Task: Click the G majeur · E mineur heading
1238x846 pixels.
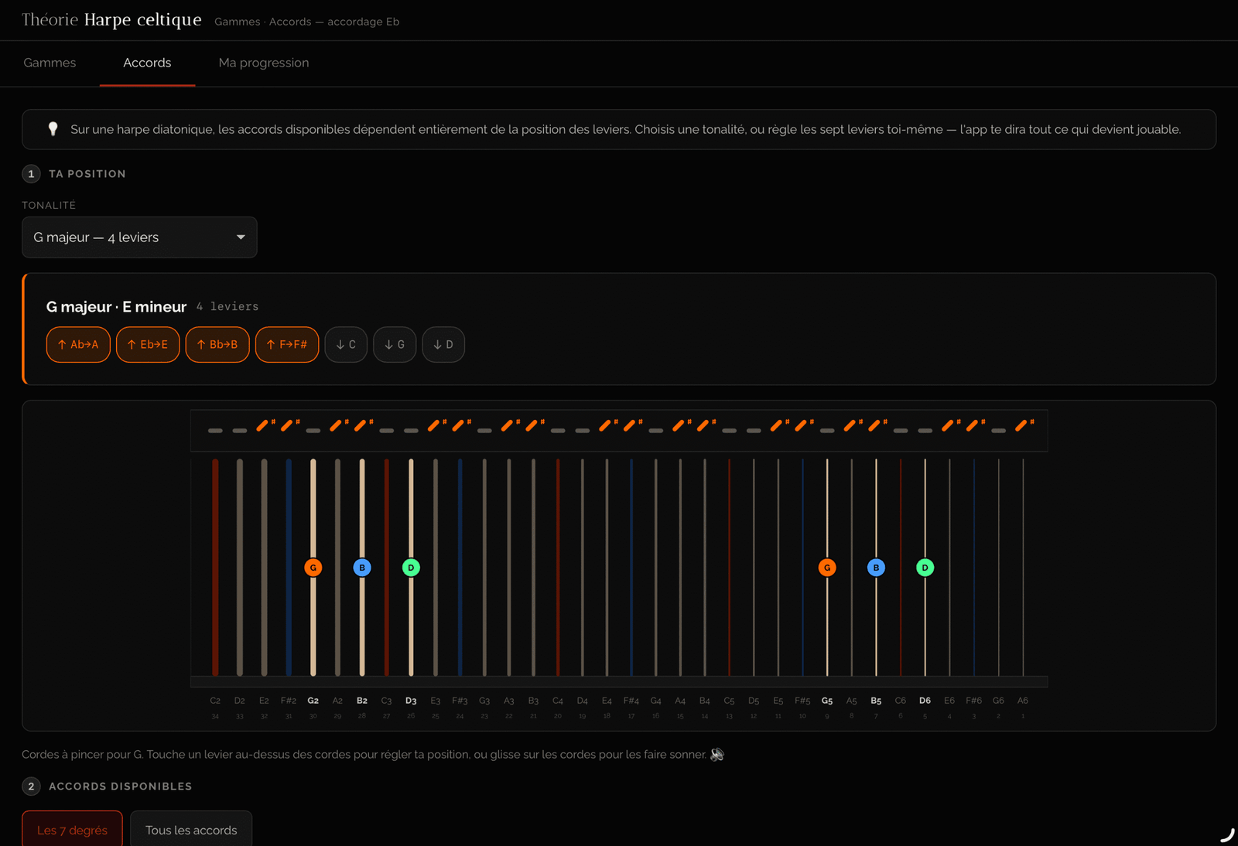Action: point(116,307)
